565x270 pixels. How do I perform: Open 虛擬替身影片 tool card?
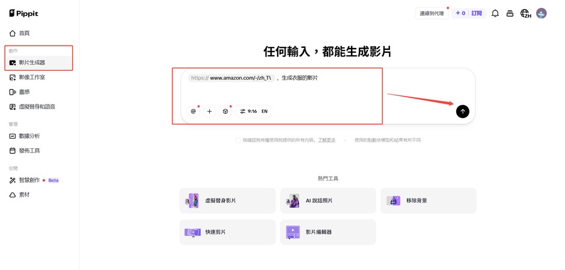click(227, 200)
